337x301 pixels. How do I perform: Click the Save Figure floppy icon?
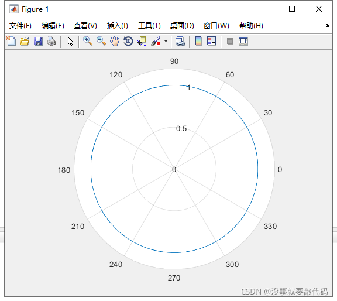point(38,41)
